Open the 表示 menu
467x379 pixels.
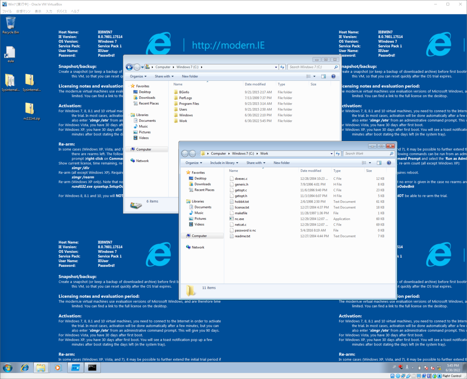tap(38, 12)
